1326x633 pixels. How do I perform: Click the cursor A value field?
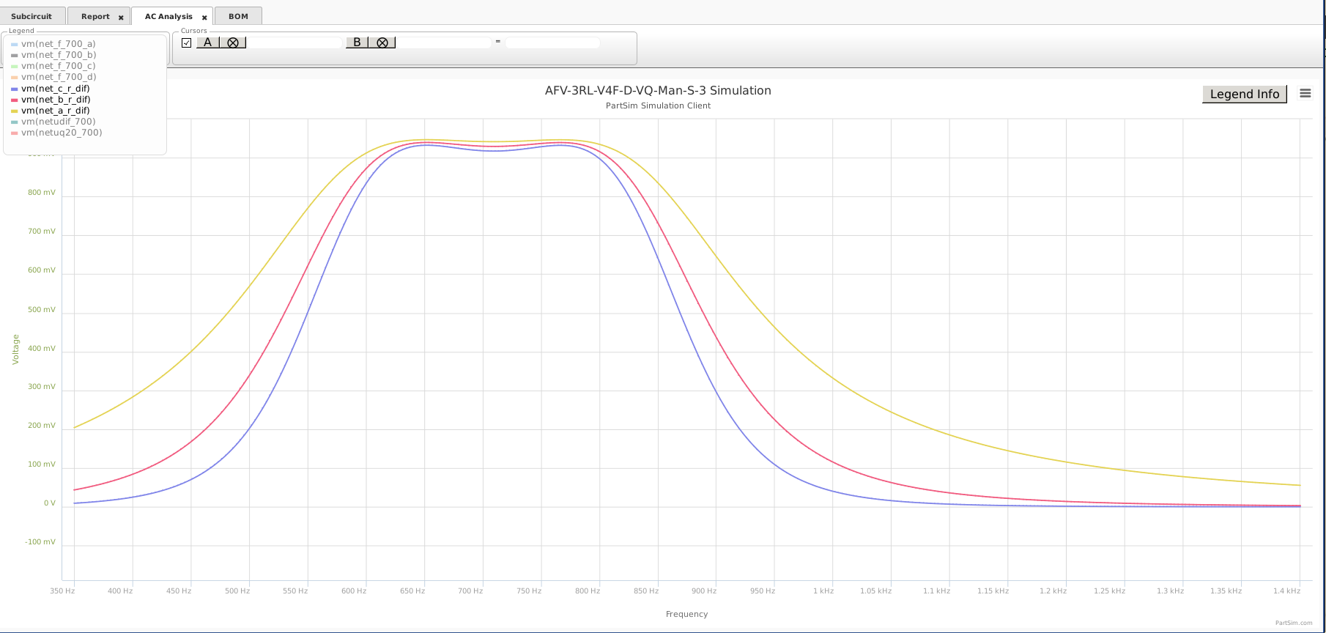(x=295, y=42)
